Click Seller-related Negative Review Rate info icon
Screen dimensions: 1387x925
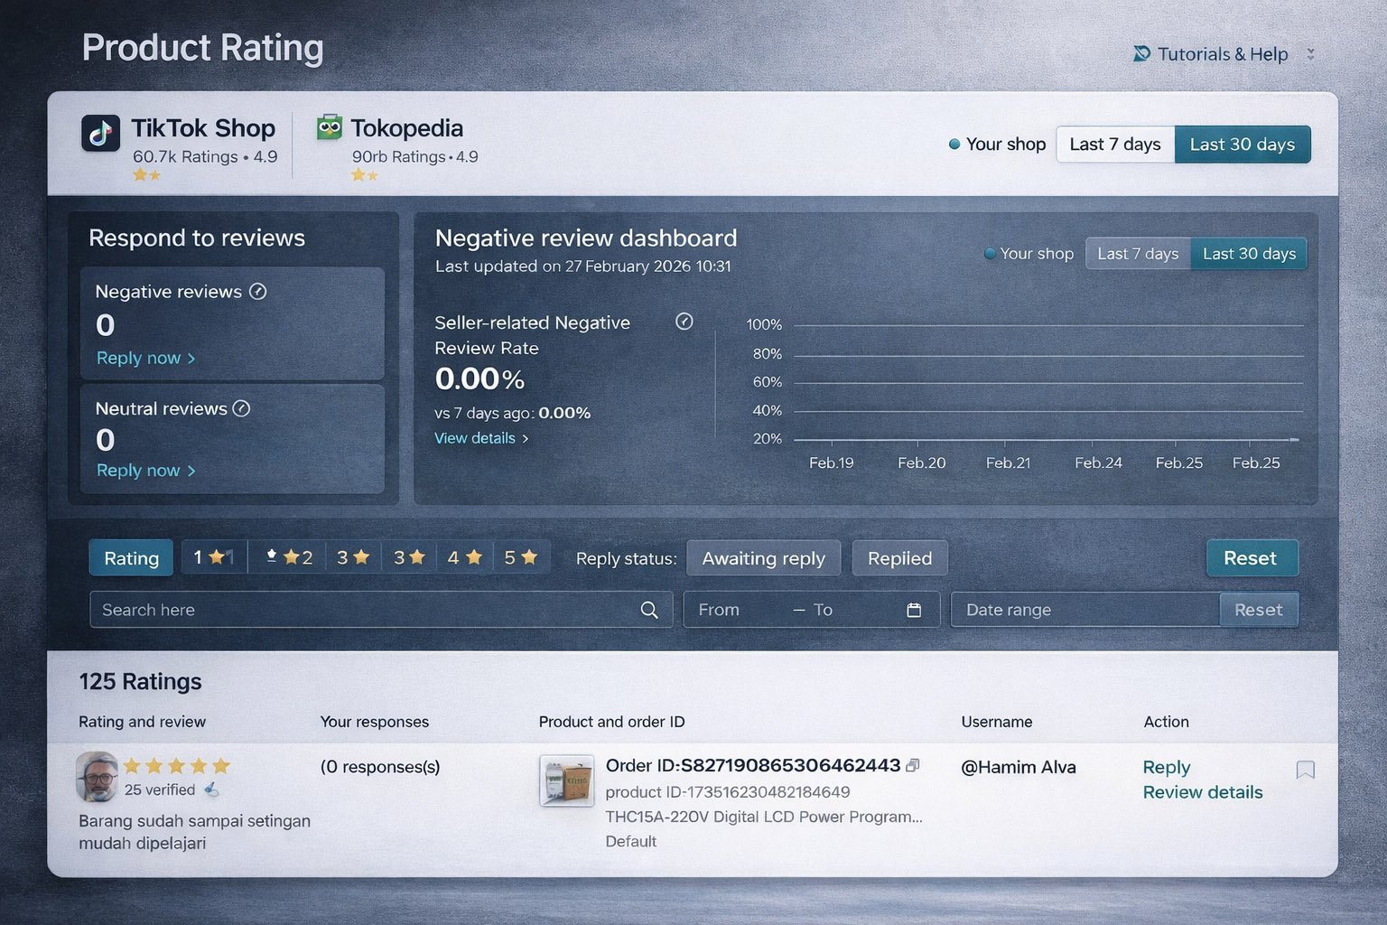pos(684,322)
